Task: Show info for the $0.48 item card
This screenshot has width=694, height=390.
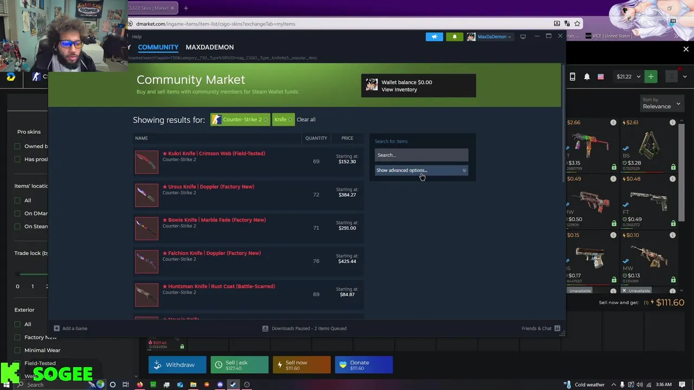Action: coord(672,179)
